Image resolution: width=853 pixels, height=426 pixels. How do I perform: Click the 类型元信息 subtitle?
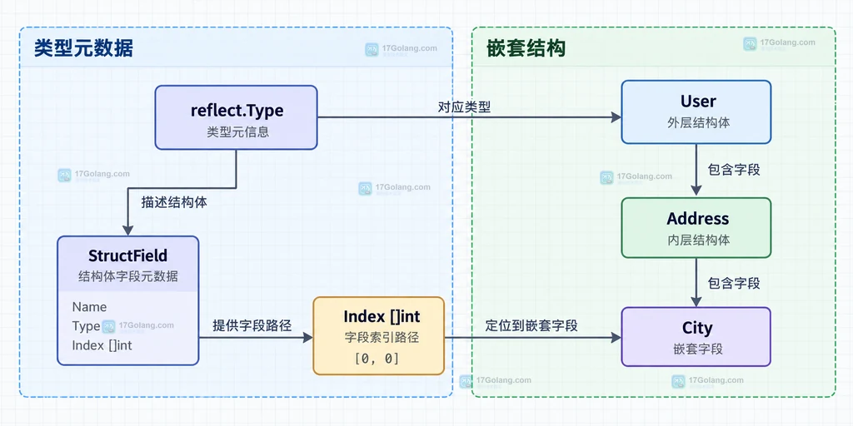pos(237,131)
